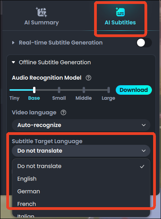This screenshot has height=219, width=161.
Task: Click the Small model label
Action: (59, 98)
